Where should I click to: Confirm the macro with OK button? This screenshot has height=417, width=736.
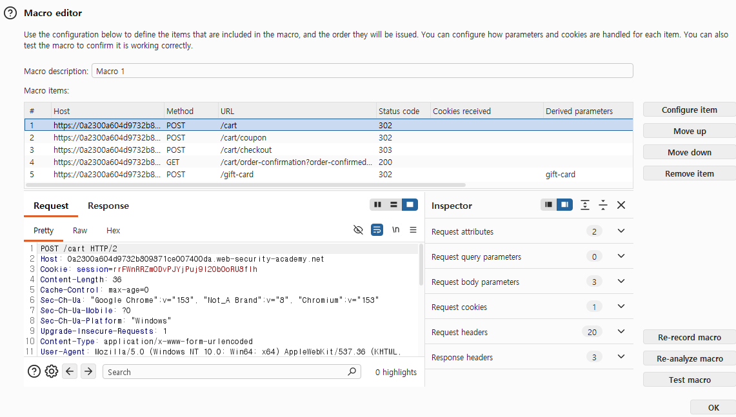(x=713, y=407)
